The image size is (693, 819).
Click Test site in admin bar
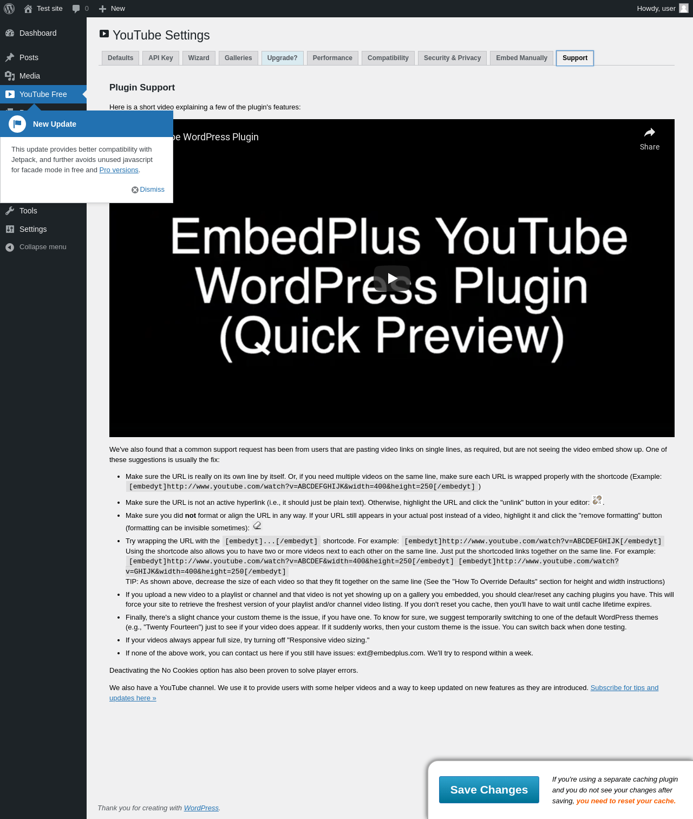[43, 9]
